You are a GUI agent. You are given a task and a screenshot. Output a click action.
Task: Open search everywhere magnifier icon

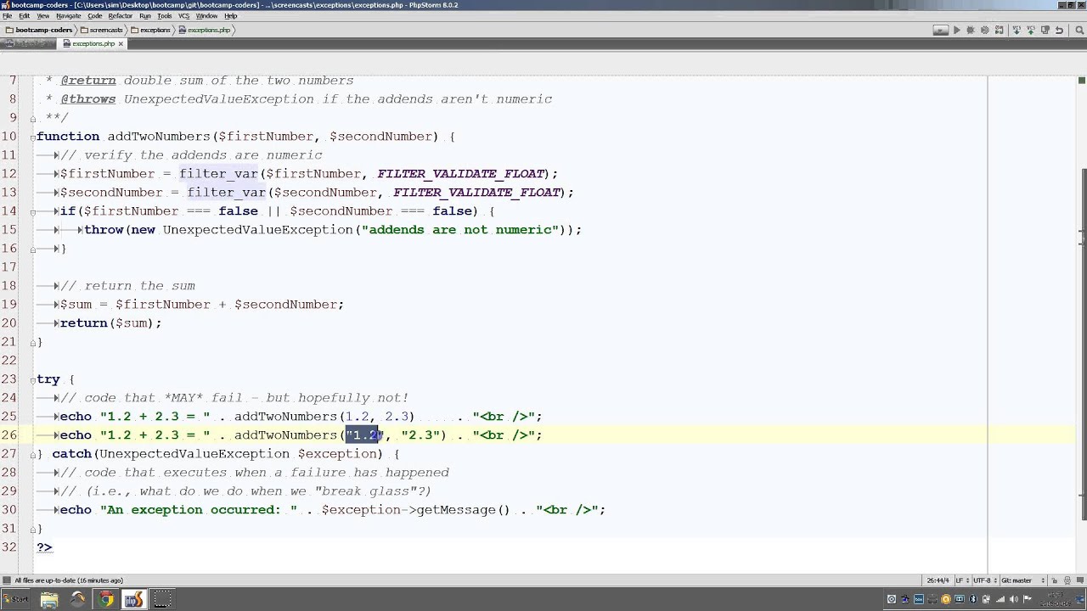click(x=1079, y=30)
